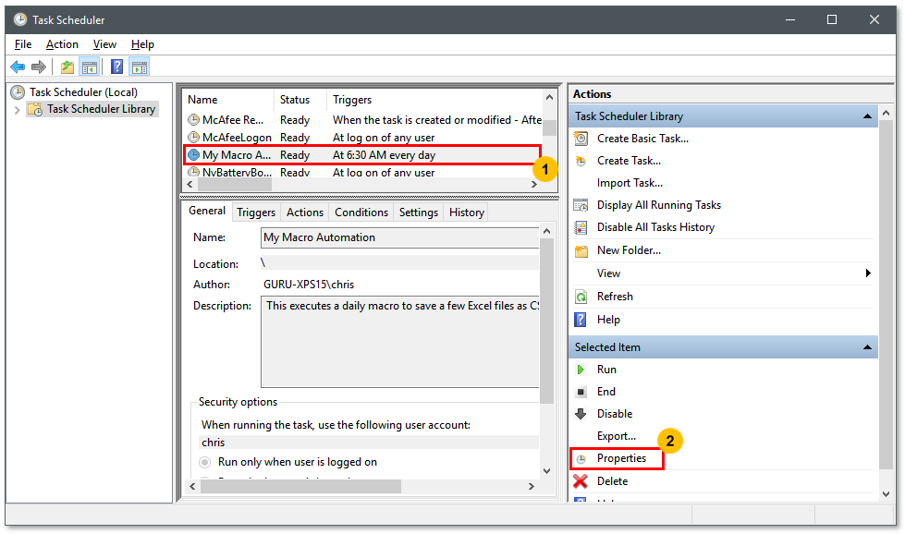Open the Action menu
The height and width of the screenshot is (534, 905).
click(x=61, y=43)
